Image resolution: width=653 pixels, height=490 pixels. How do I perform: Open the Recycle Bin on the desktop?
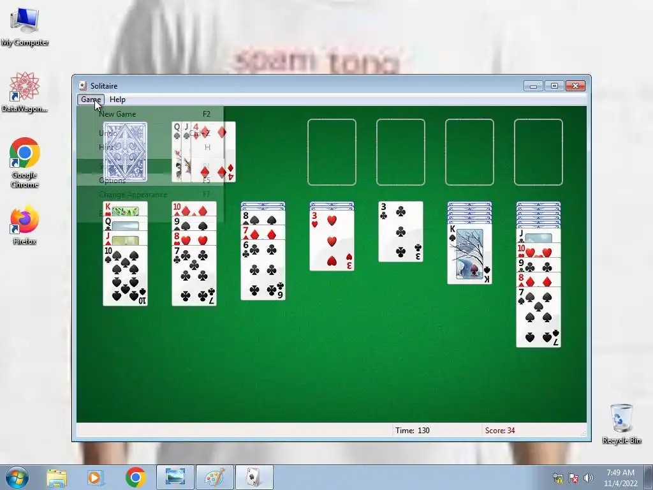point(621,424)
